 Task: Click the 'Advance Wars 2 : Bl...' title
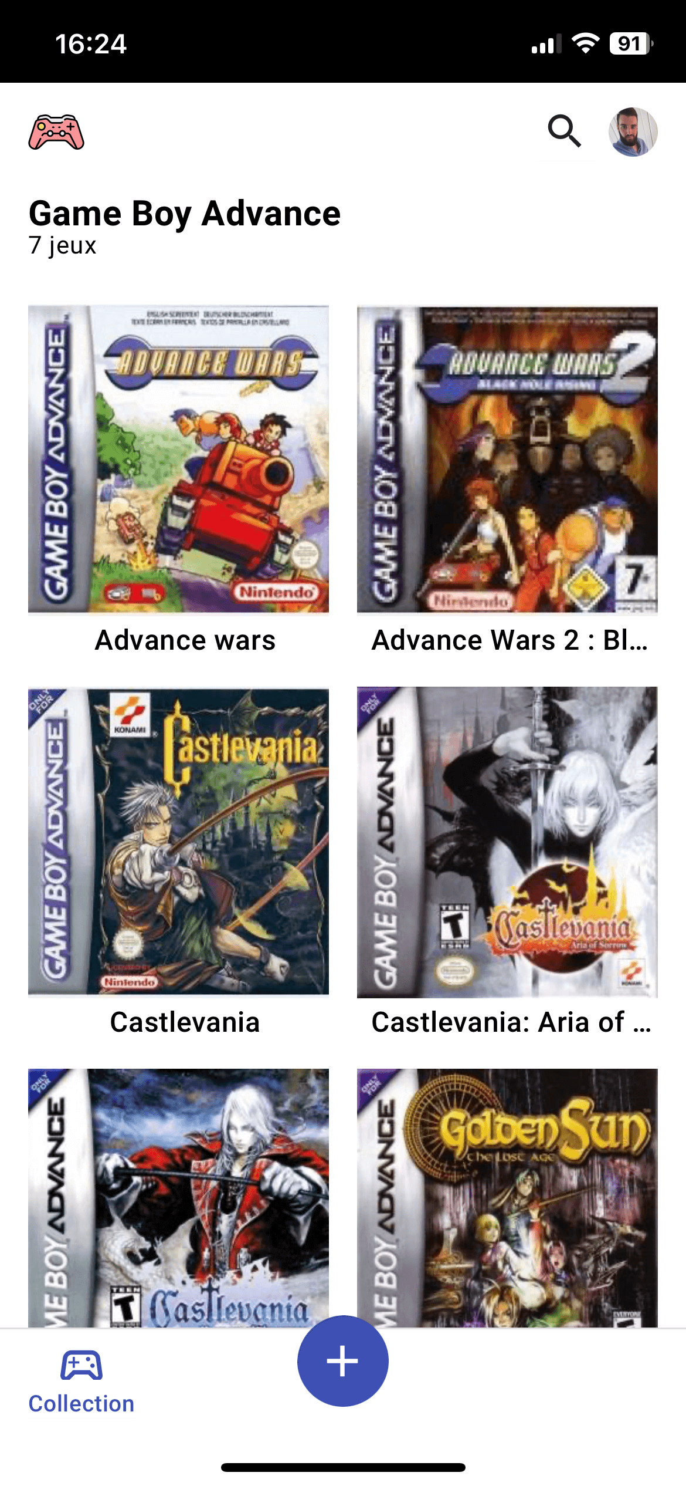(510, 640)
